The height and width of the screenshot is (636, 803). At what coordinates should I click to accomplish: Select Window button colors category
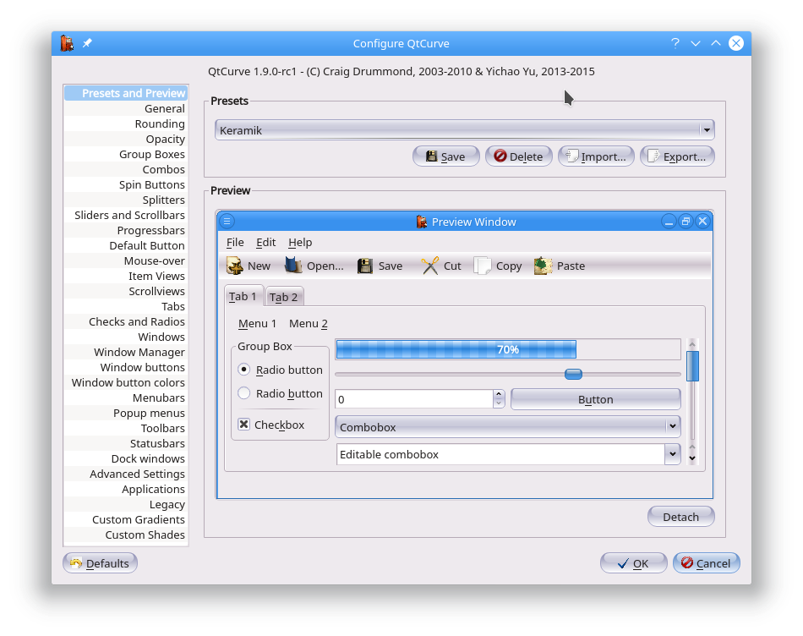click(126, 383)
